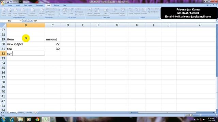Sort Z to A descending

tap(60, 14)
